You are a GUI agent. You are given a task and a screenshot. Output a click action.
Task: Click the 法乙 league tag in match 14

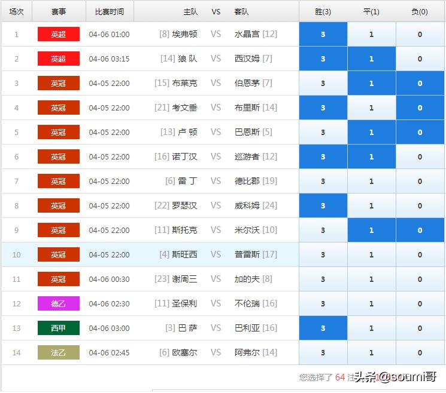59,353
